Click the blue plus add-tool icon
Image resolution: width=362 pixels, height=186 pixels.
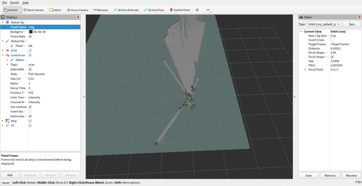(x=197, y=10)
